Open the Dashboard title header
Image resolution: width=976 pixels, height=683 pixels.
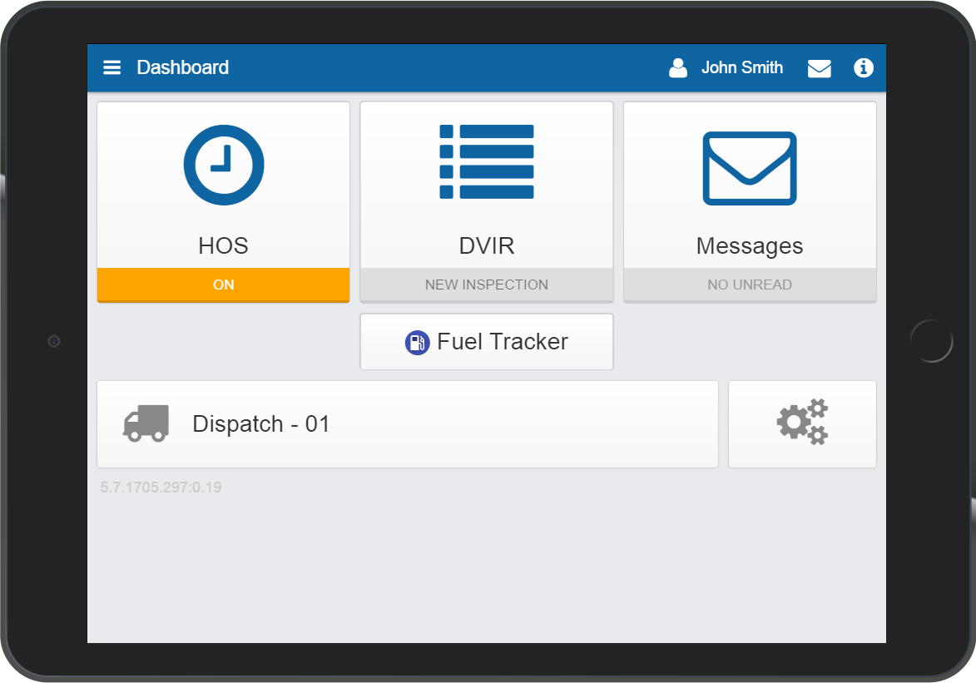pyautogui.click(x=182, y=67)
